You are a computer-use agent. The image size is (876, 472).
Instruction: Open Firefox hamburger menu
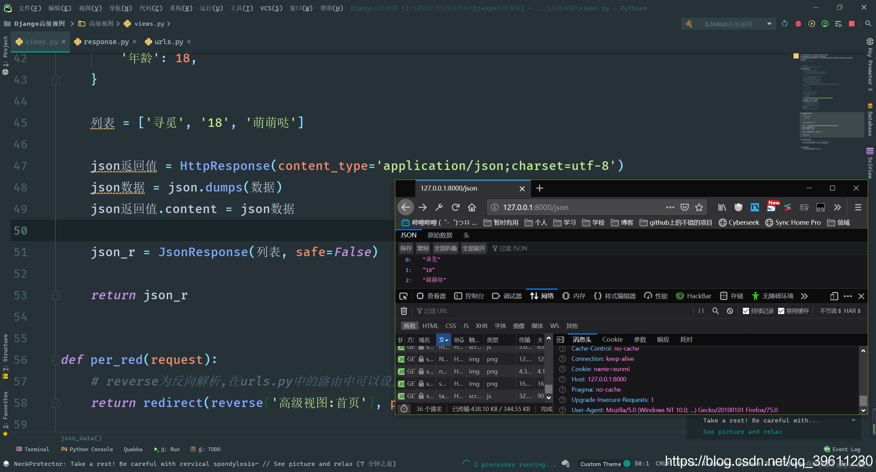coord(858,207)
